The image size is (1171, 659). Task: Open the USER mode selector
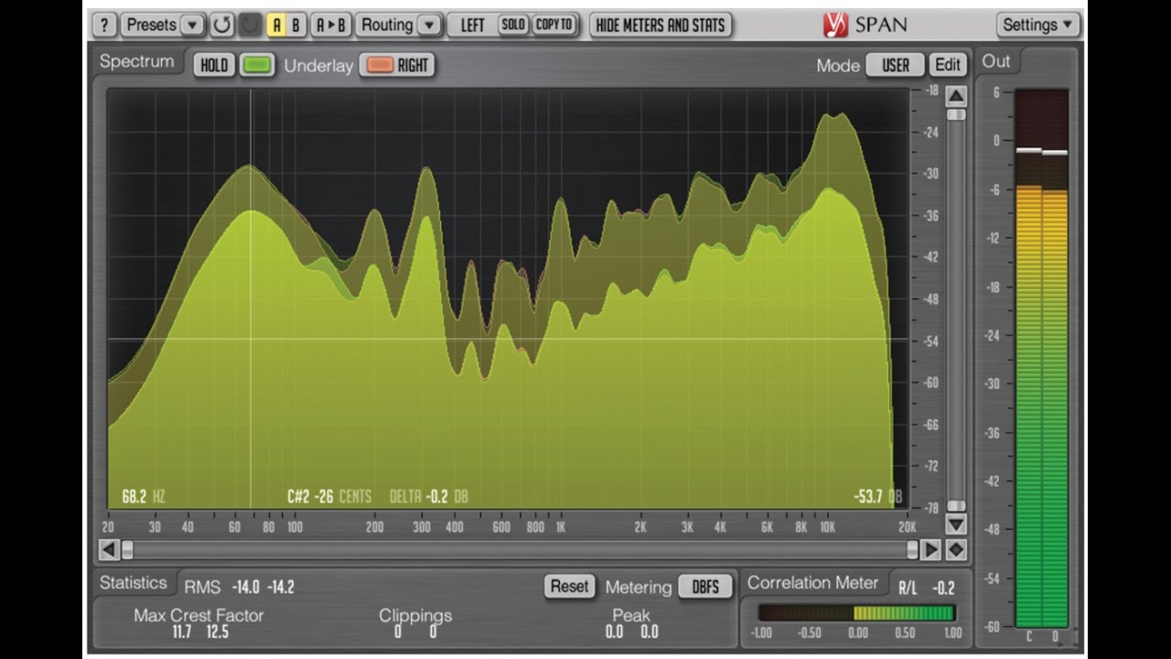pyautogui.click(x=895, y=65)
